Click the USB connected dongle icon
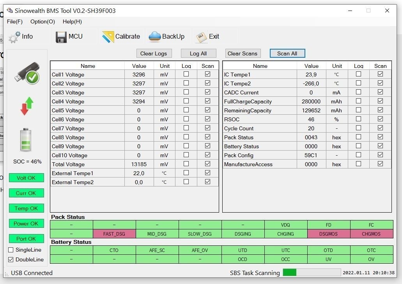This screenshot has height=284, width=402. 27,73
